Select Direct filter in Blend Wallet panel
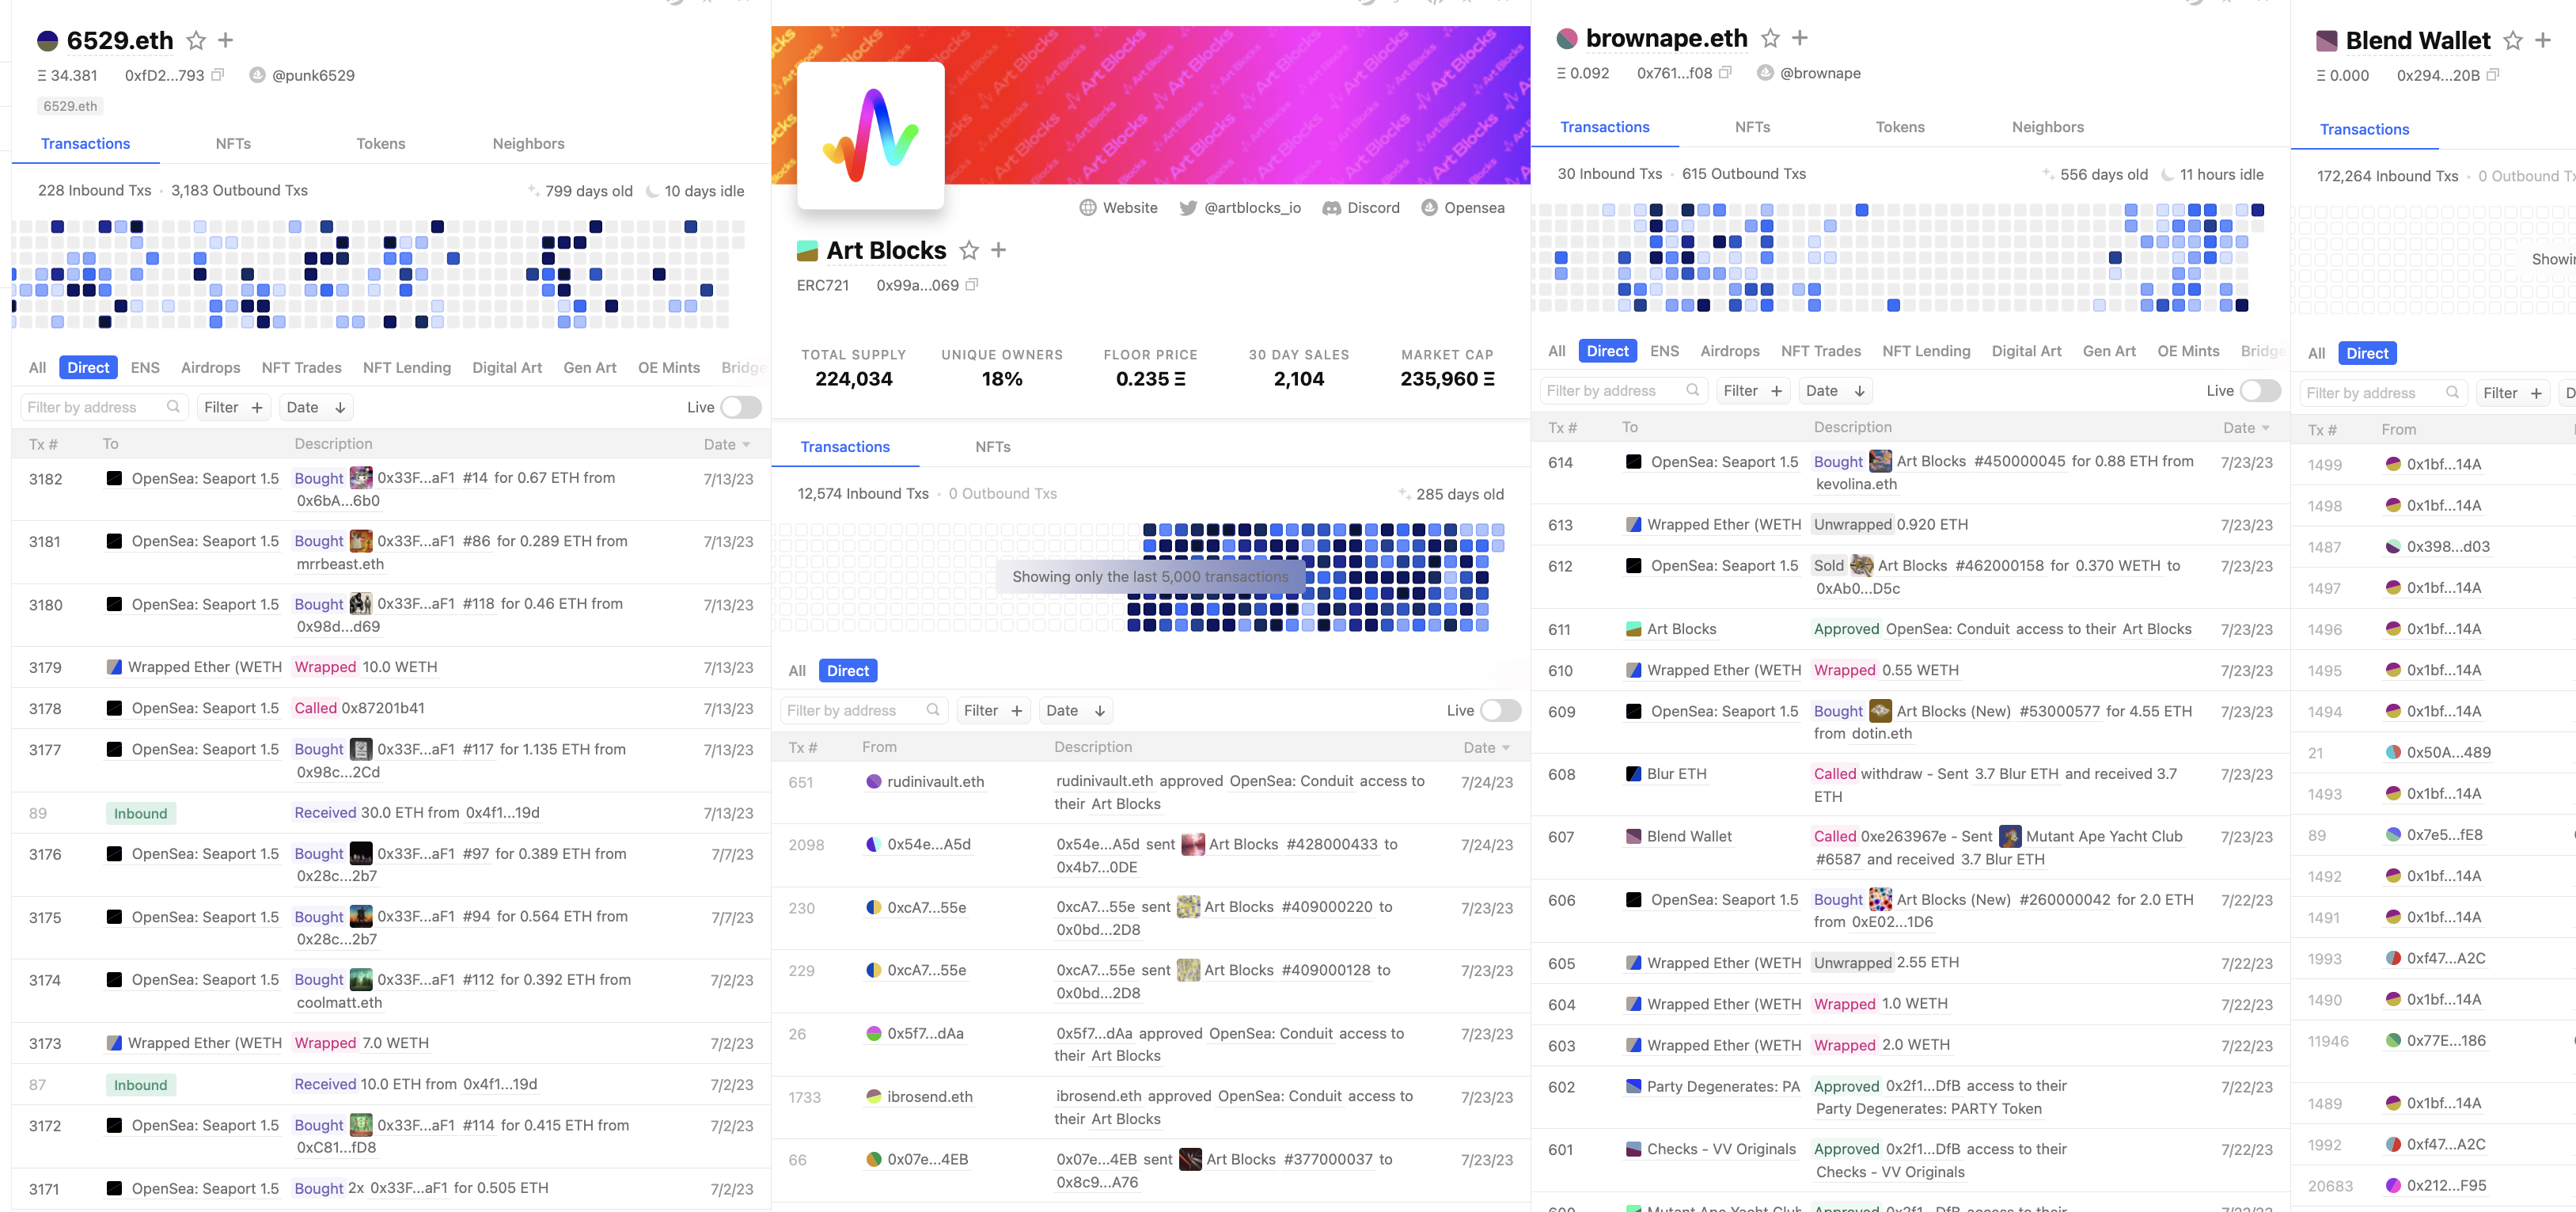Screen dimensions: 2576x1212 pos(2368,353)
